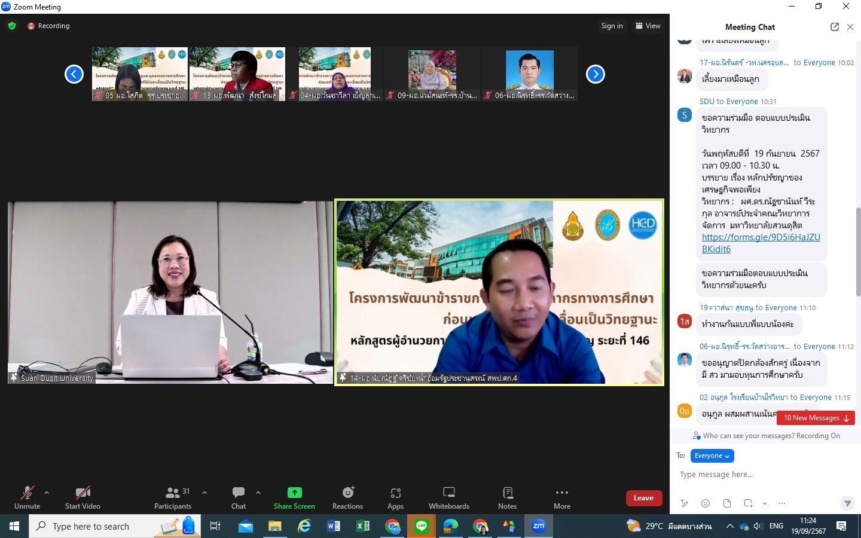Select thumbnail of 04 participant
This screenshot has height=538, width=861.
(x=335, y=74)
